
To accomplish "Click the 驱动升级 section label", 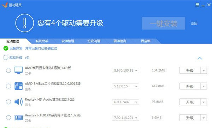I will click(x=16, y=58).
